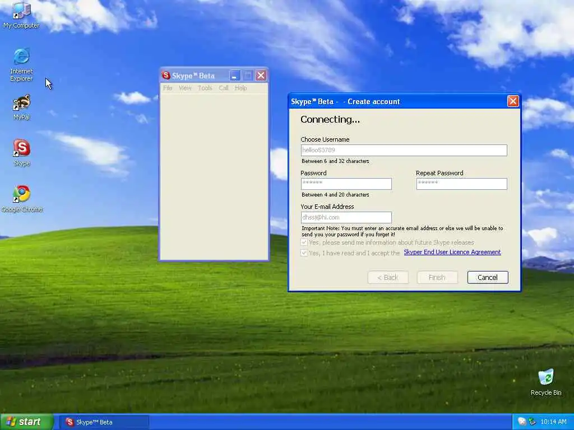574x430 pixels.
Task: Open Skyper End User Licence Agreement link
Action: point(452,252)
